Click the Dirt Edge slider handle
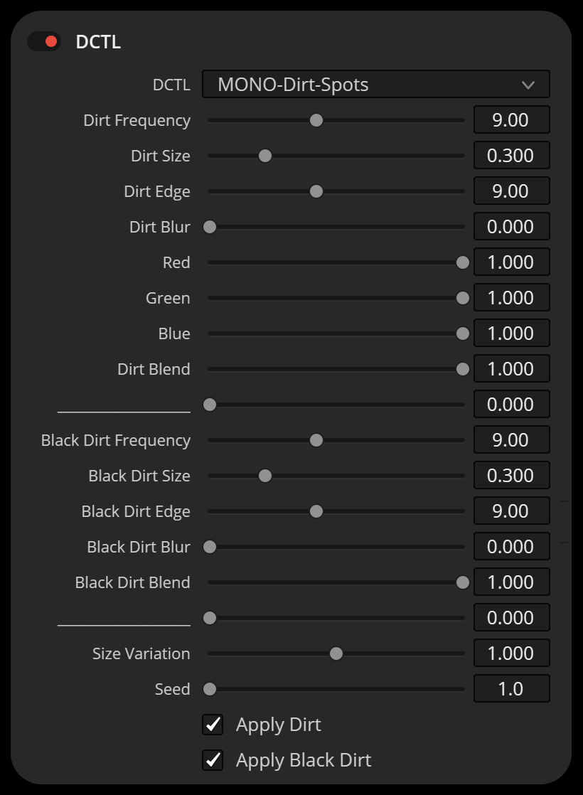 (x=316, y=191)
